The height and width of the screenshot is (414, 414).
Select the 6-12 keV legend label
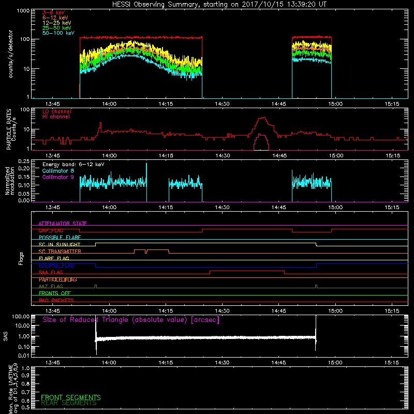[55, 18]
